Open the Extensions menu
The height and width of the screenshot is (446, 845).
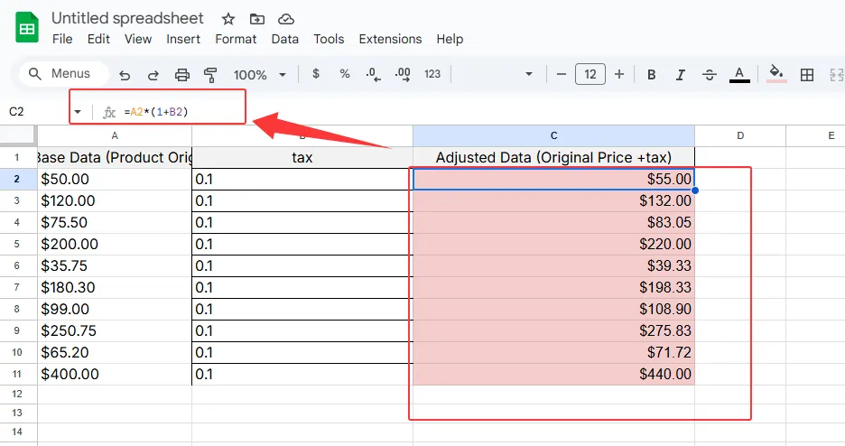tap(390, 39)
